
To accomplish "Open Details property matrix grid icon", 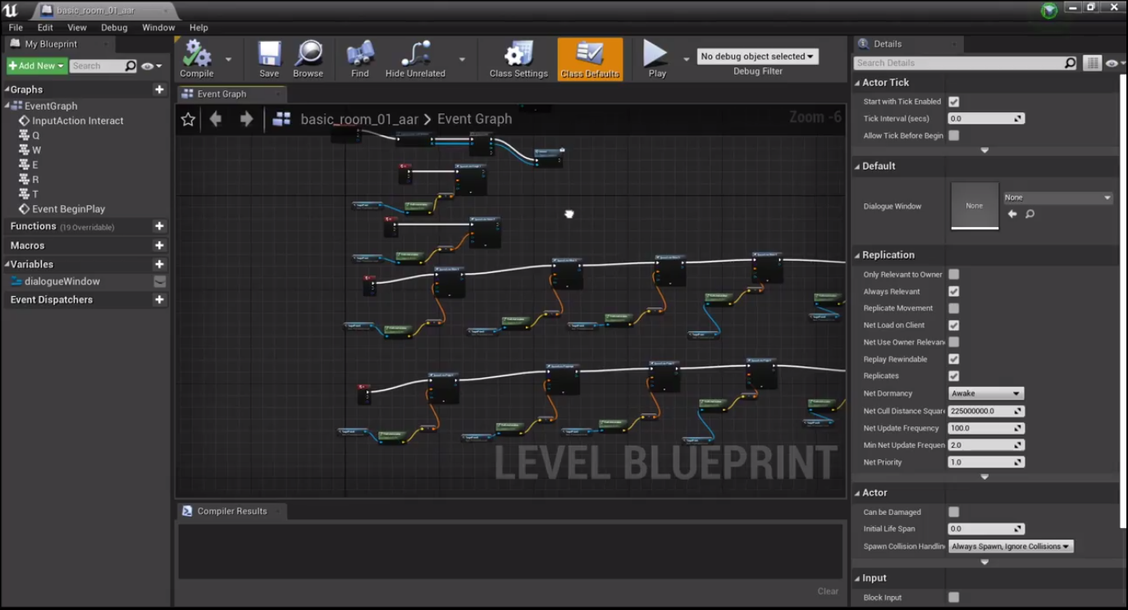I will 1091,63.
